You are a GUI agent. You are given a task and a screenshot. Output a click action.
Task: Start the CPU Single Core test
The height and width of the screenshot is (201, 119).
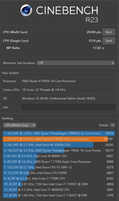pyautogui.click(x=109, y=41)
